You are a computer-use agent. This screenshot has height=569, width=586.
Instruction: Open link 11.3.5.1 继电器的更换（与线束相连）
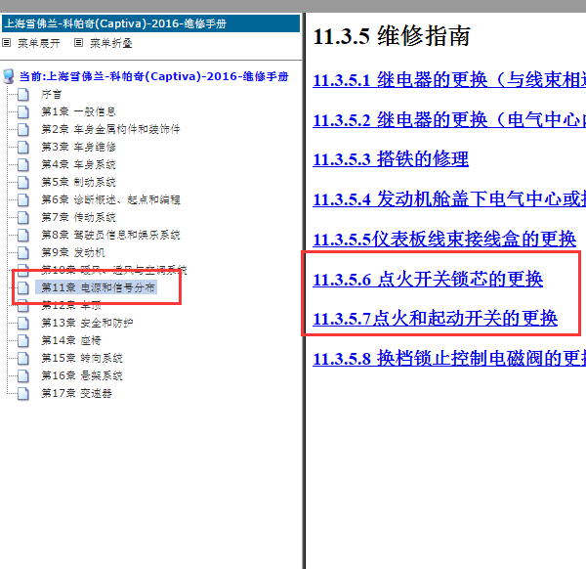449,80
